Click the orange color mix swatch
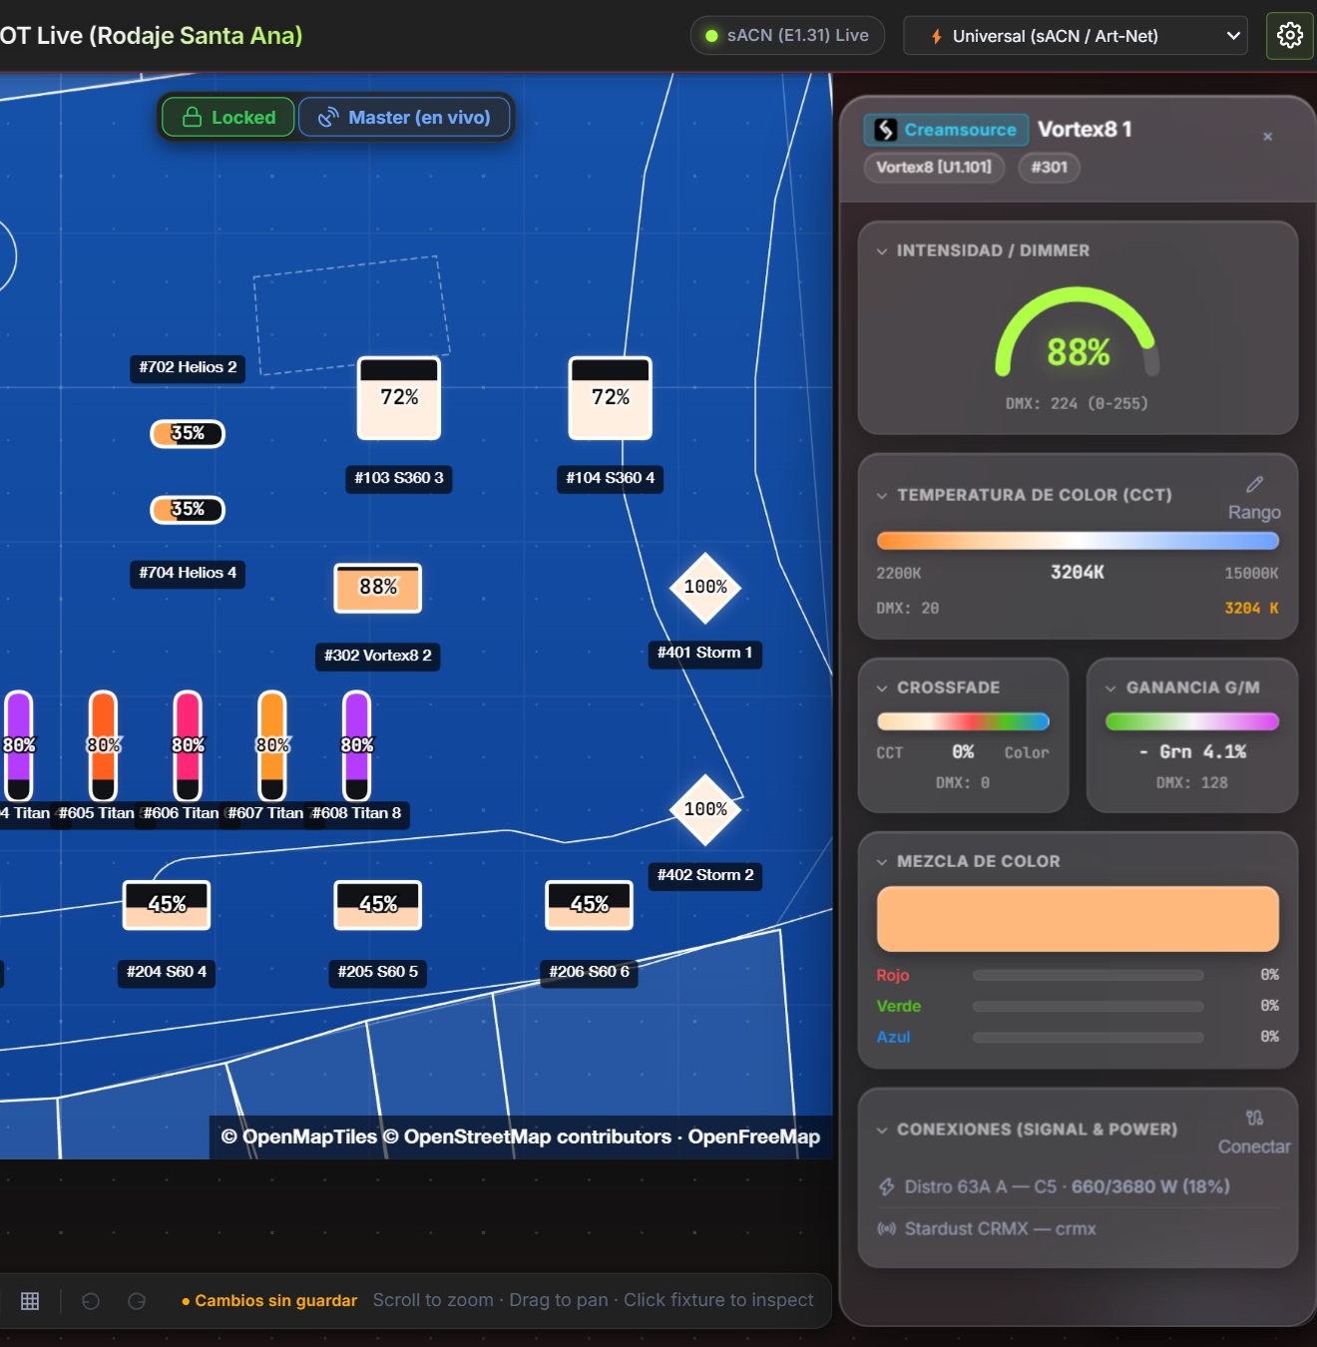1317x1347 pixels. tap(1078, 919)
